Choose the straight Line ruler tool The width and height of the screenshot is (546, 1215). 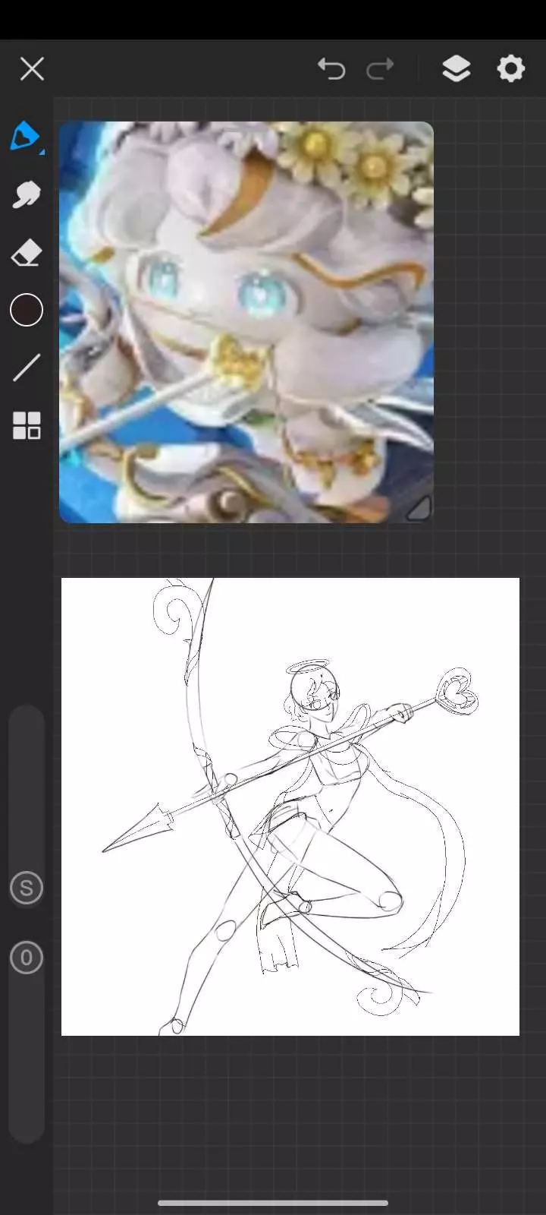26,368
